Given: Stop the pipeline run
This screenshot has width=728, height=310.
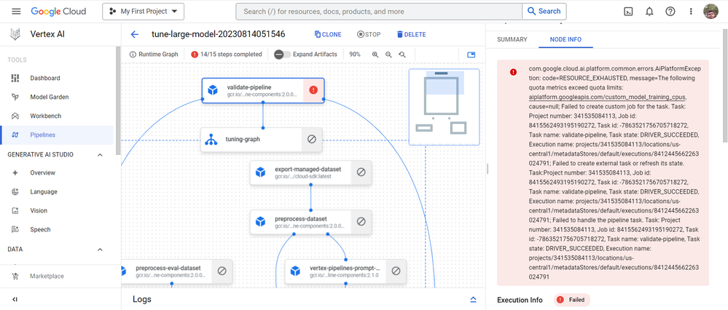Looking at the screenshot, I should (369, 34).
